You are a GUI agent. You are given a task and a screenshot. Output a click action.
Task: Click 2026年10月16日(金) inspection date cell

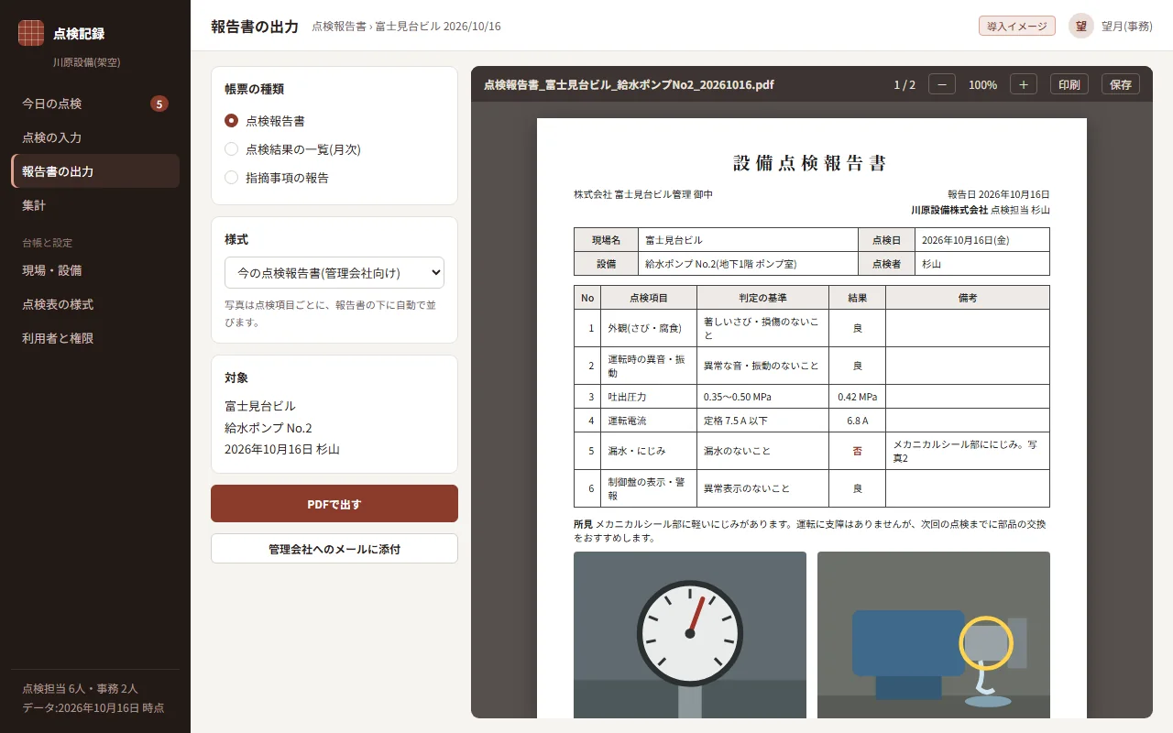click(982, 240)
